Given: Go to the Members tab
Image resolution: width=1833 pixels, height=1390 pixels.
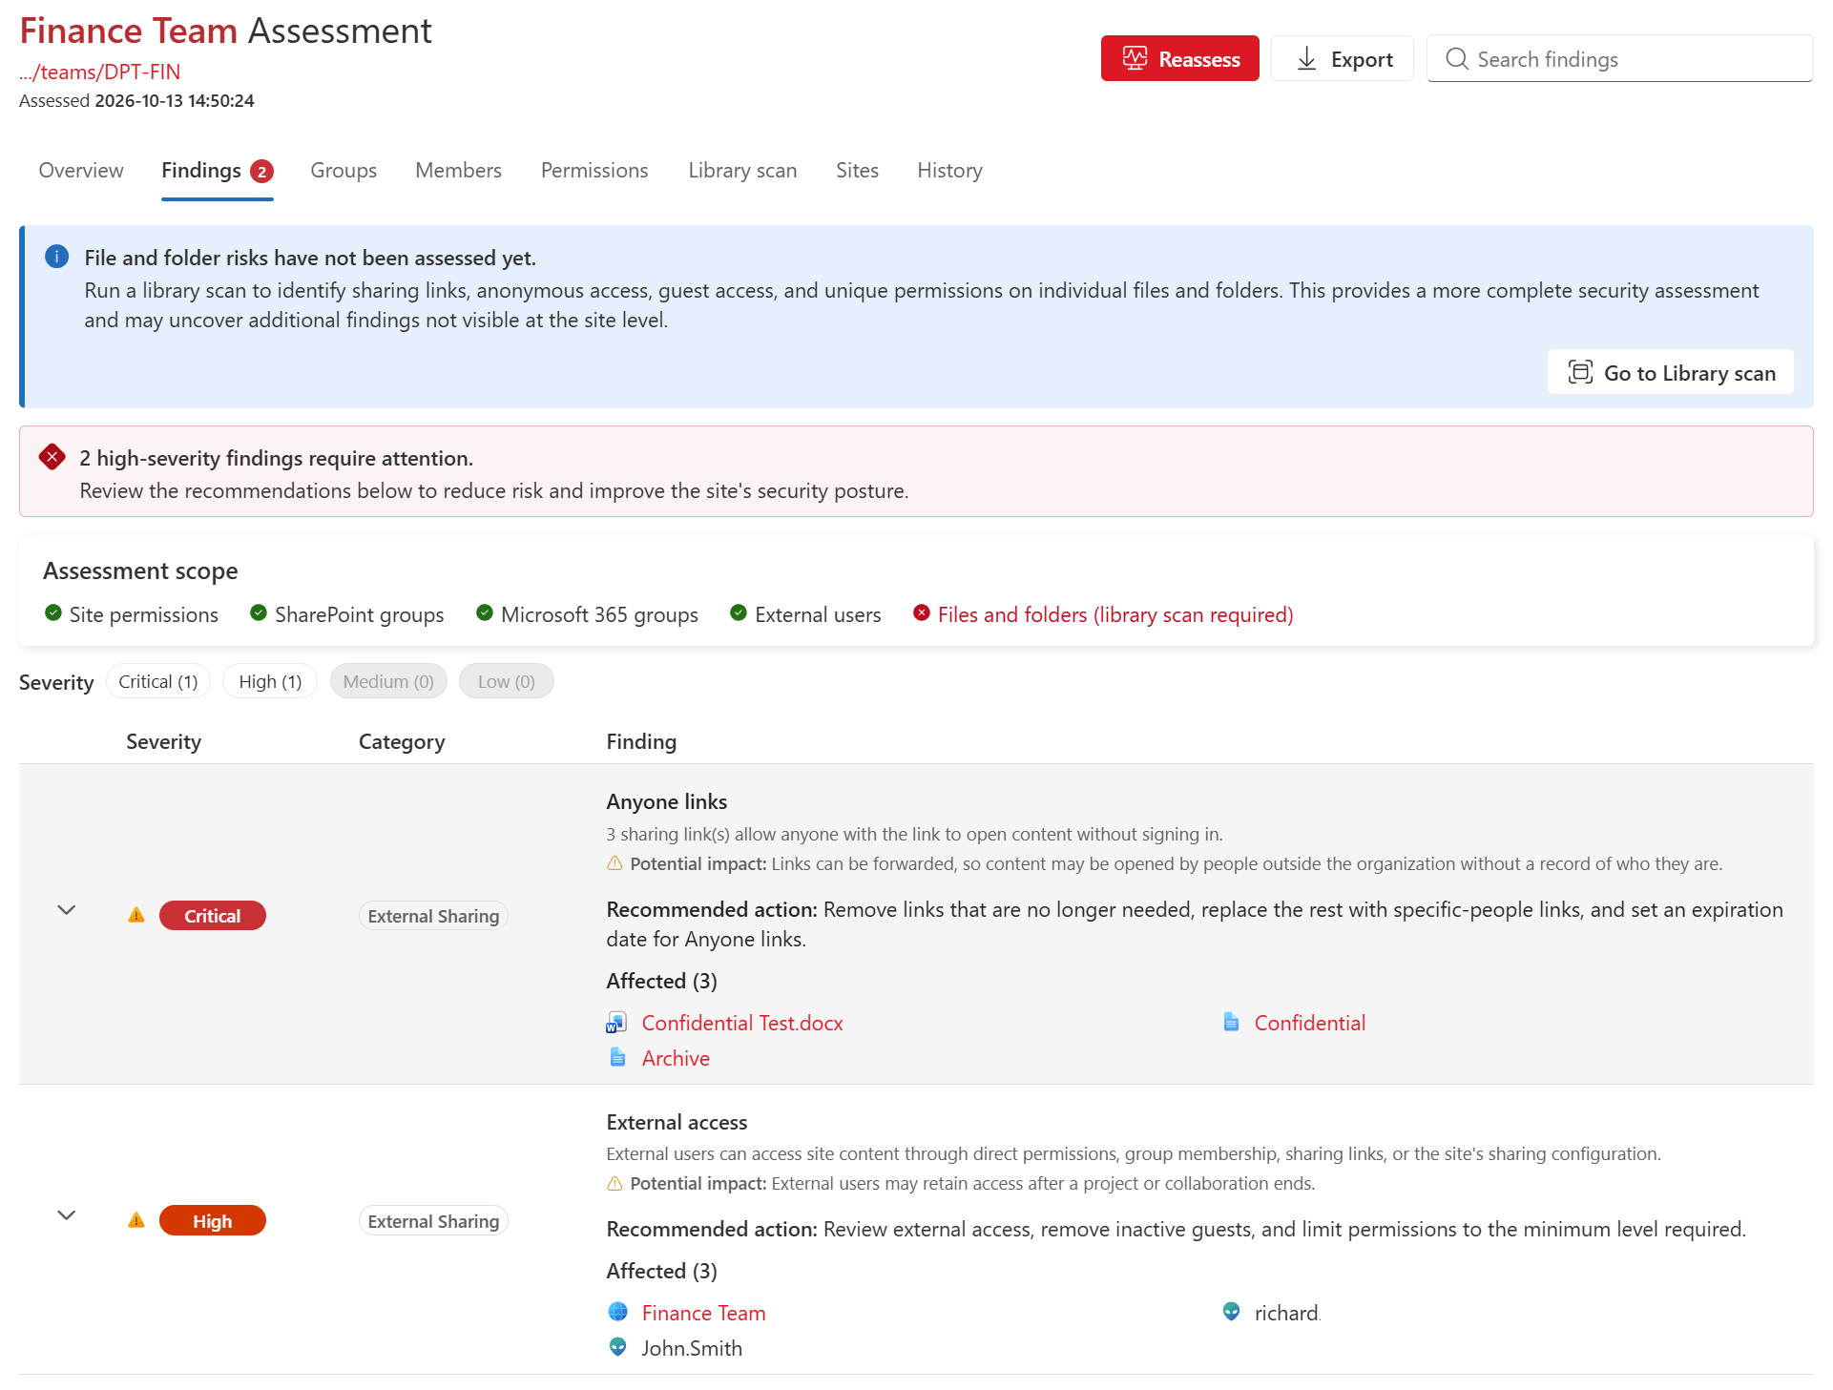Looking at the screenshot, I should tap(458, 170).
